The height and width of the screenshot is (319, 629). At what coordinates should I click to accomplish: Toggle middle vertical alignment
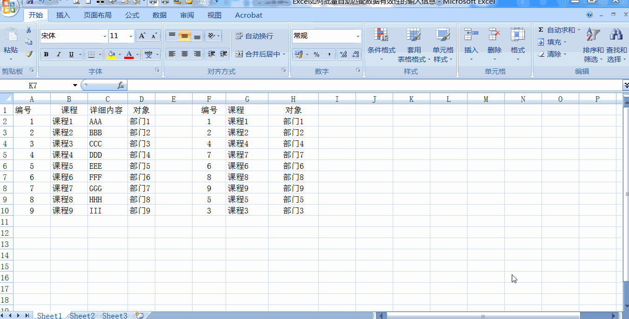pyautogui.click(x=185, y=36)
